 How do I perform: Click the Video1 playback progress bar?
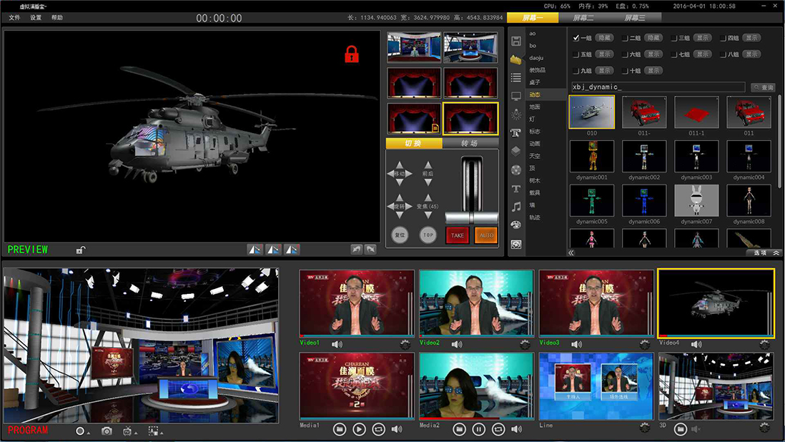[357, 336]
